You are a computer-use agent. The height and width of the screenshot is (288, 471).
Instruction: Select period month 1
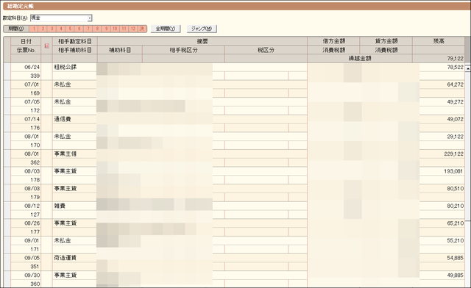[34, 29]
